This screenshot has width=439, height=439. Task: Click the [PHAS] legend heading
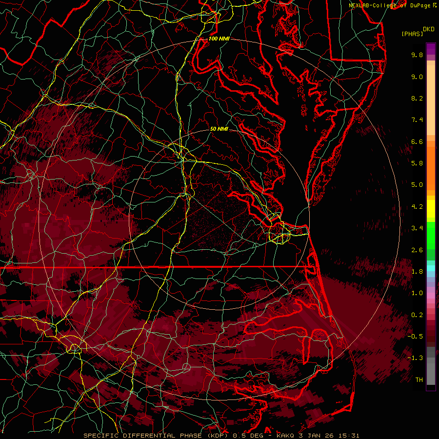click(412, 34)
